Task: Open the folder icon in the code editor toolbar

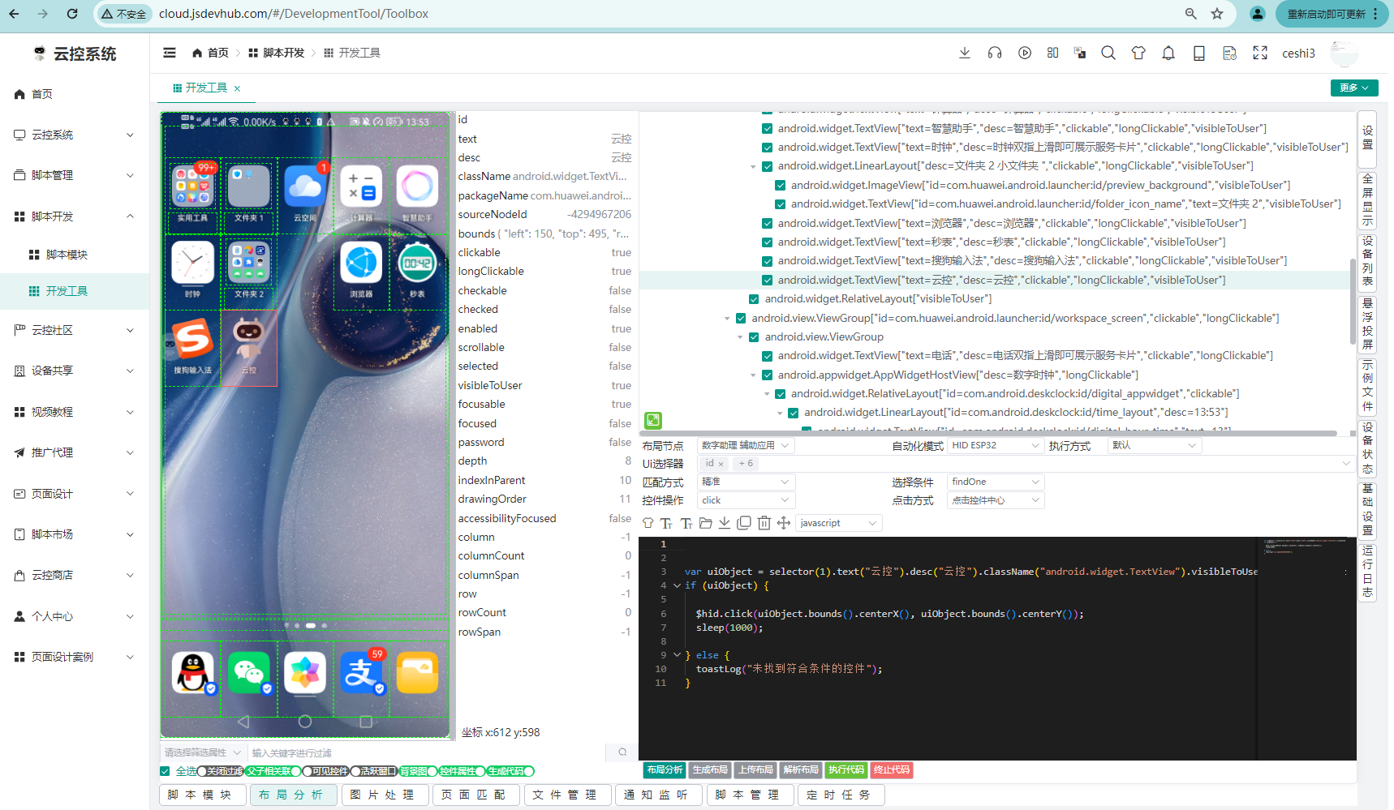Action: [705, 523]
